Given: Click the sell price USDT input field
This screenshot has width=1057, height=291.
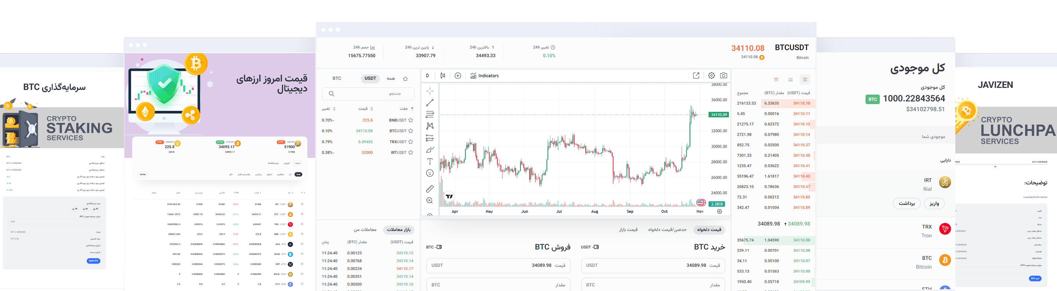Looking at the screenshot, I should coord(498,266).
